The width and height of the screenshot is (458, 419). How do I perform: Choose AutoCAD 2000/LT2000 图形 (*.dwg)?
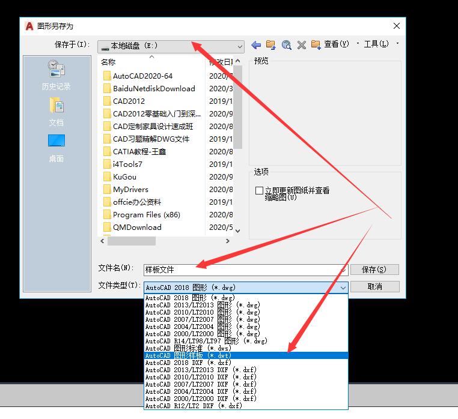(x=246, y=334)
